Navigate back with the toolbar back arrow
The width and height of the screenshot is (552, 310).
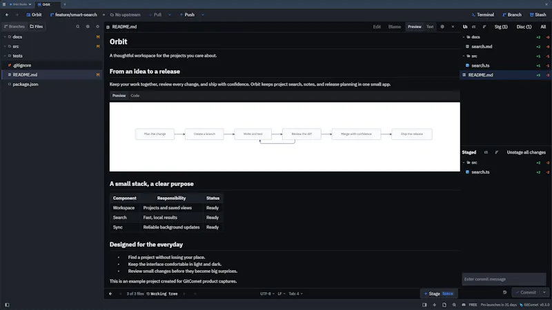[x=7, y=14]
